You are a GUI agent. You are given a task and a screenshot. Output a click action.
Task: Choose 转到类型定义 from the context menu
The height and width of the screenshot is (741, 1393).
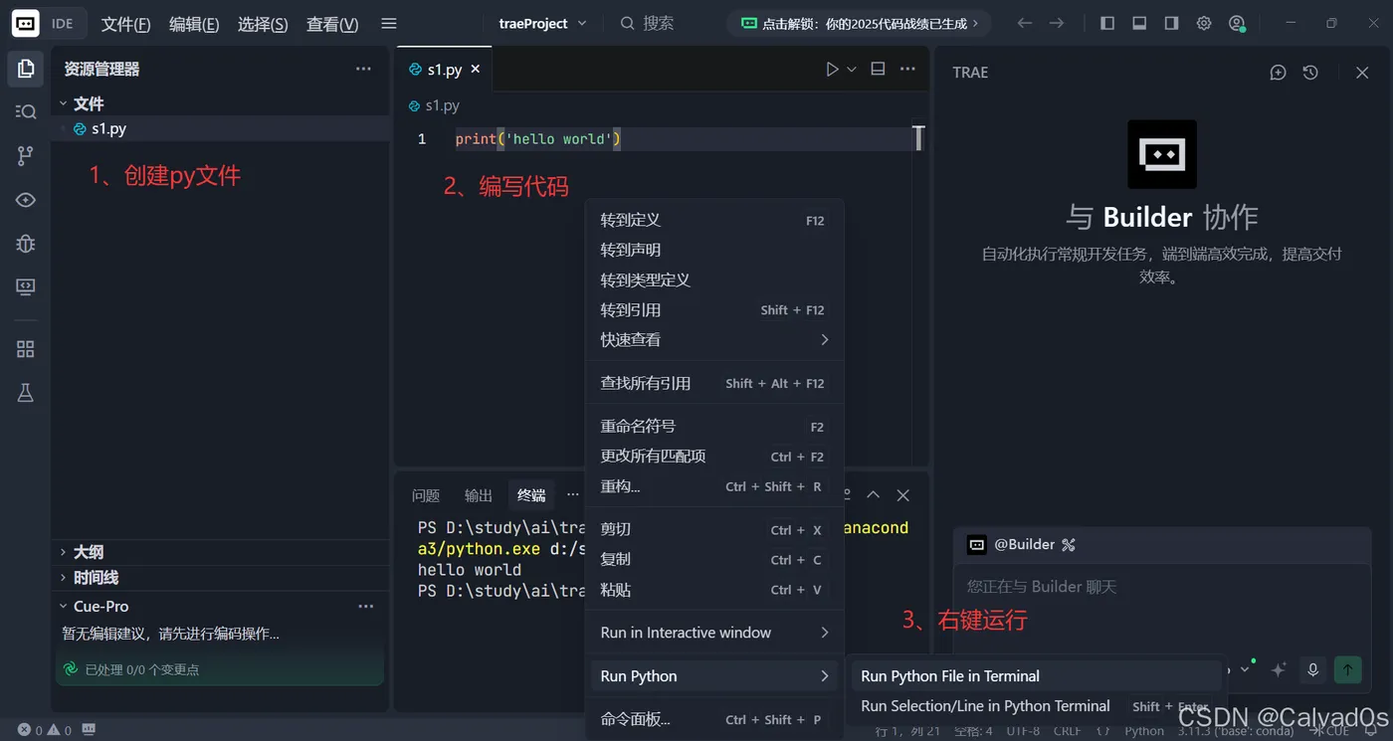point(714,279)
